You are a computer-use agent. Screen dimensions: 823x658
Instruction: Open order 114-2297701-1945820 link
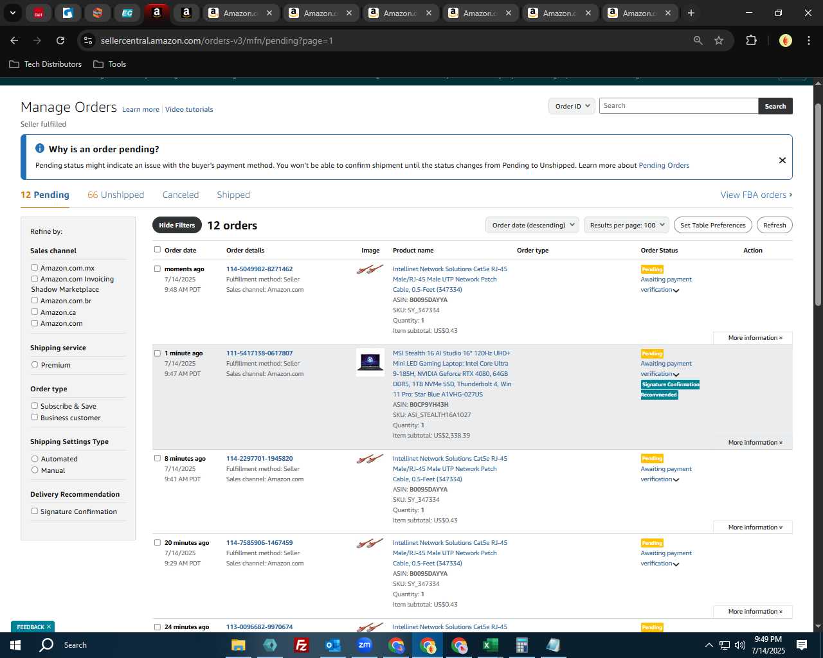[259, 458]
